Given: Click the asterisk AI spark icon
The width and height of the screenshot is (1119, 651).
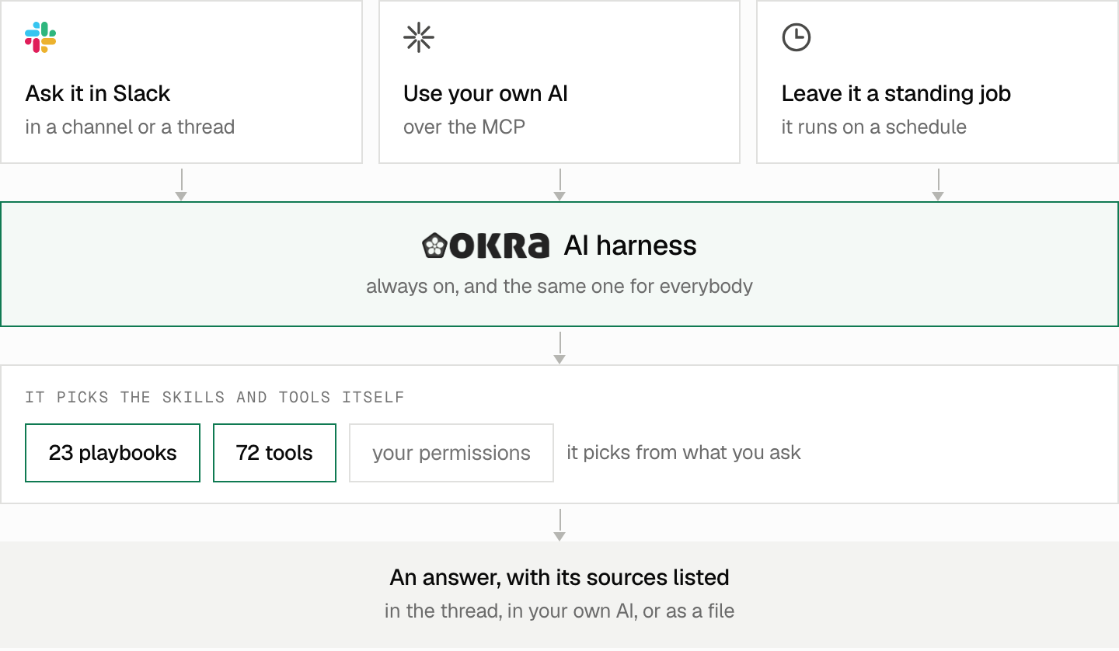Looking at the screenshot, I should [x=419, y=37].
